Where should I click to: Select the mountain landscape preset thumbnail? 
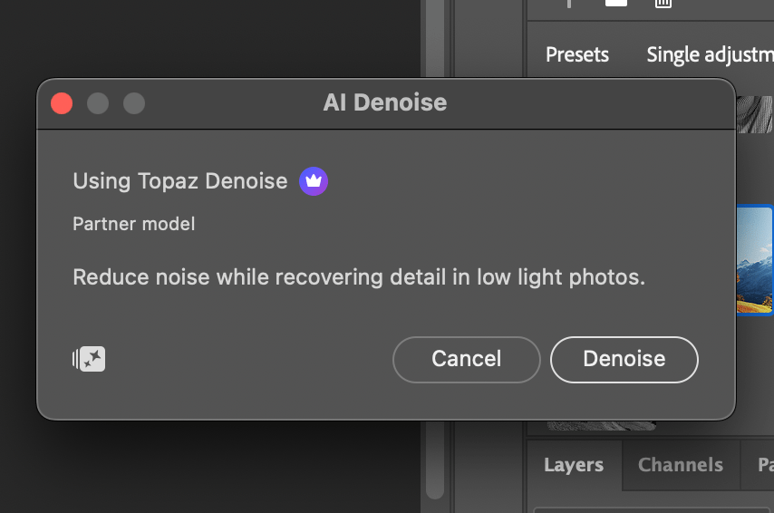[754, 260]
